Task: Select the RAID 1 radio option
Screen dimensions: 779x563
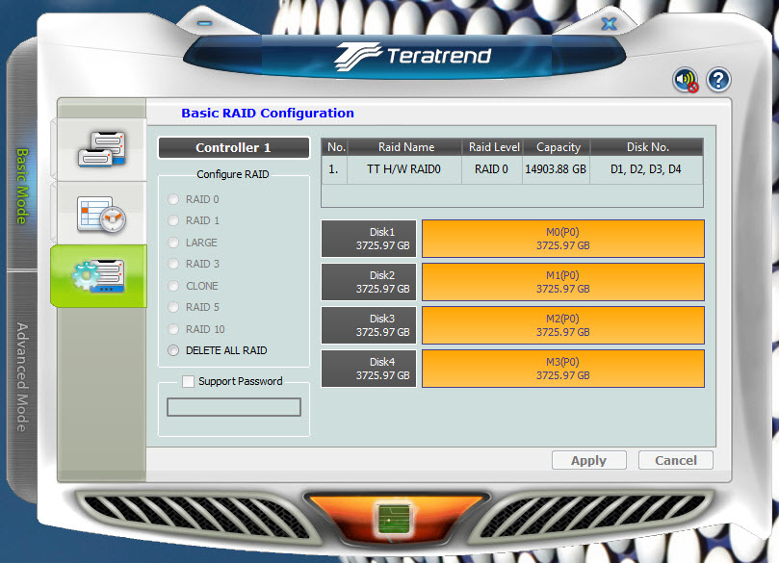Action: 173,220
